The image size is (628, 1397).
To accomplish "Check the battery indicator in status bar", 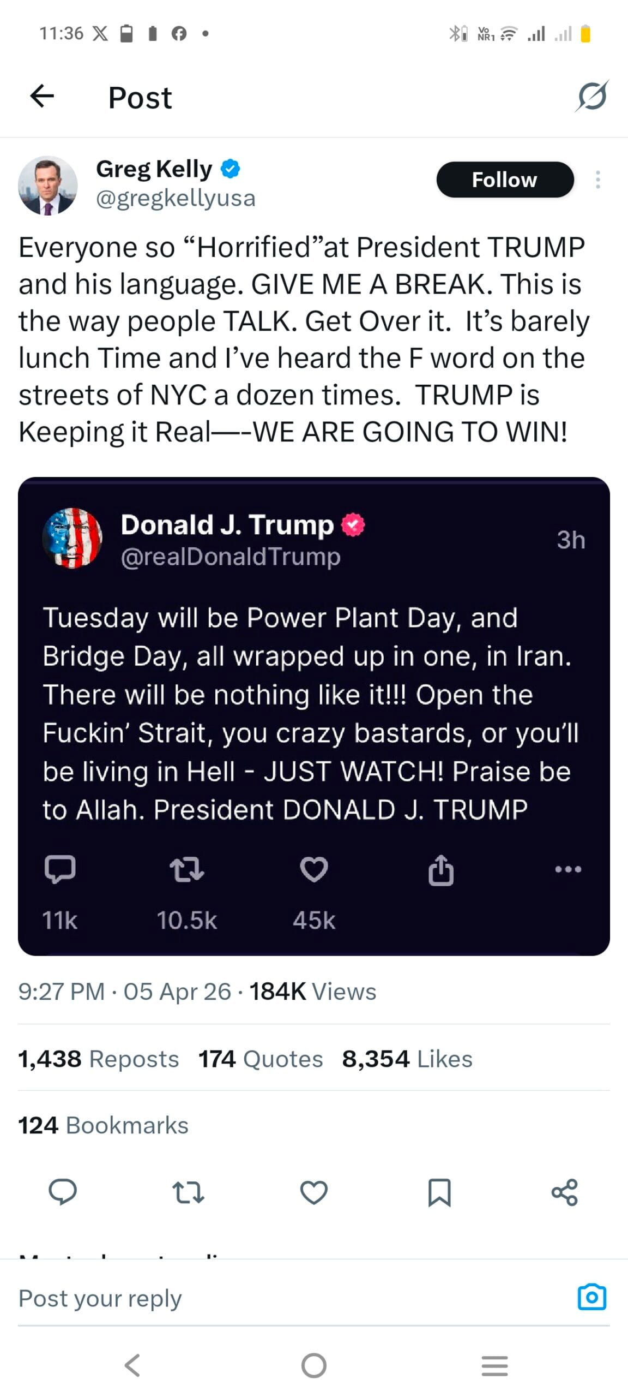I will tap(585, 33).
